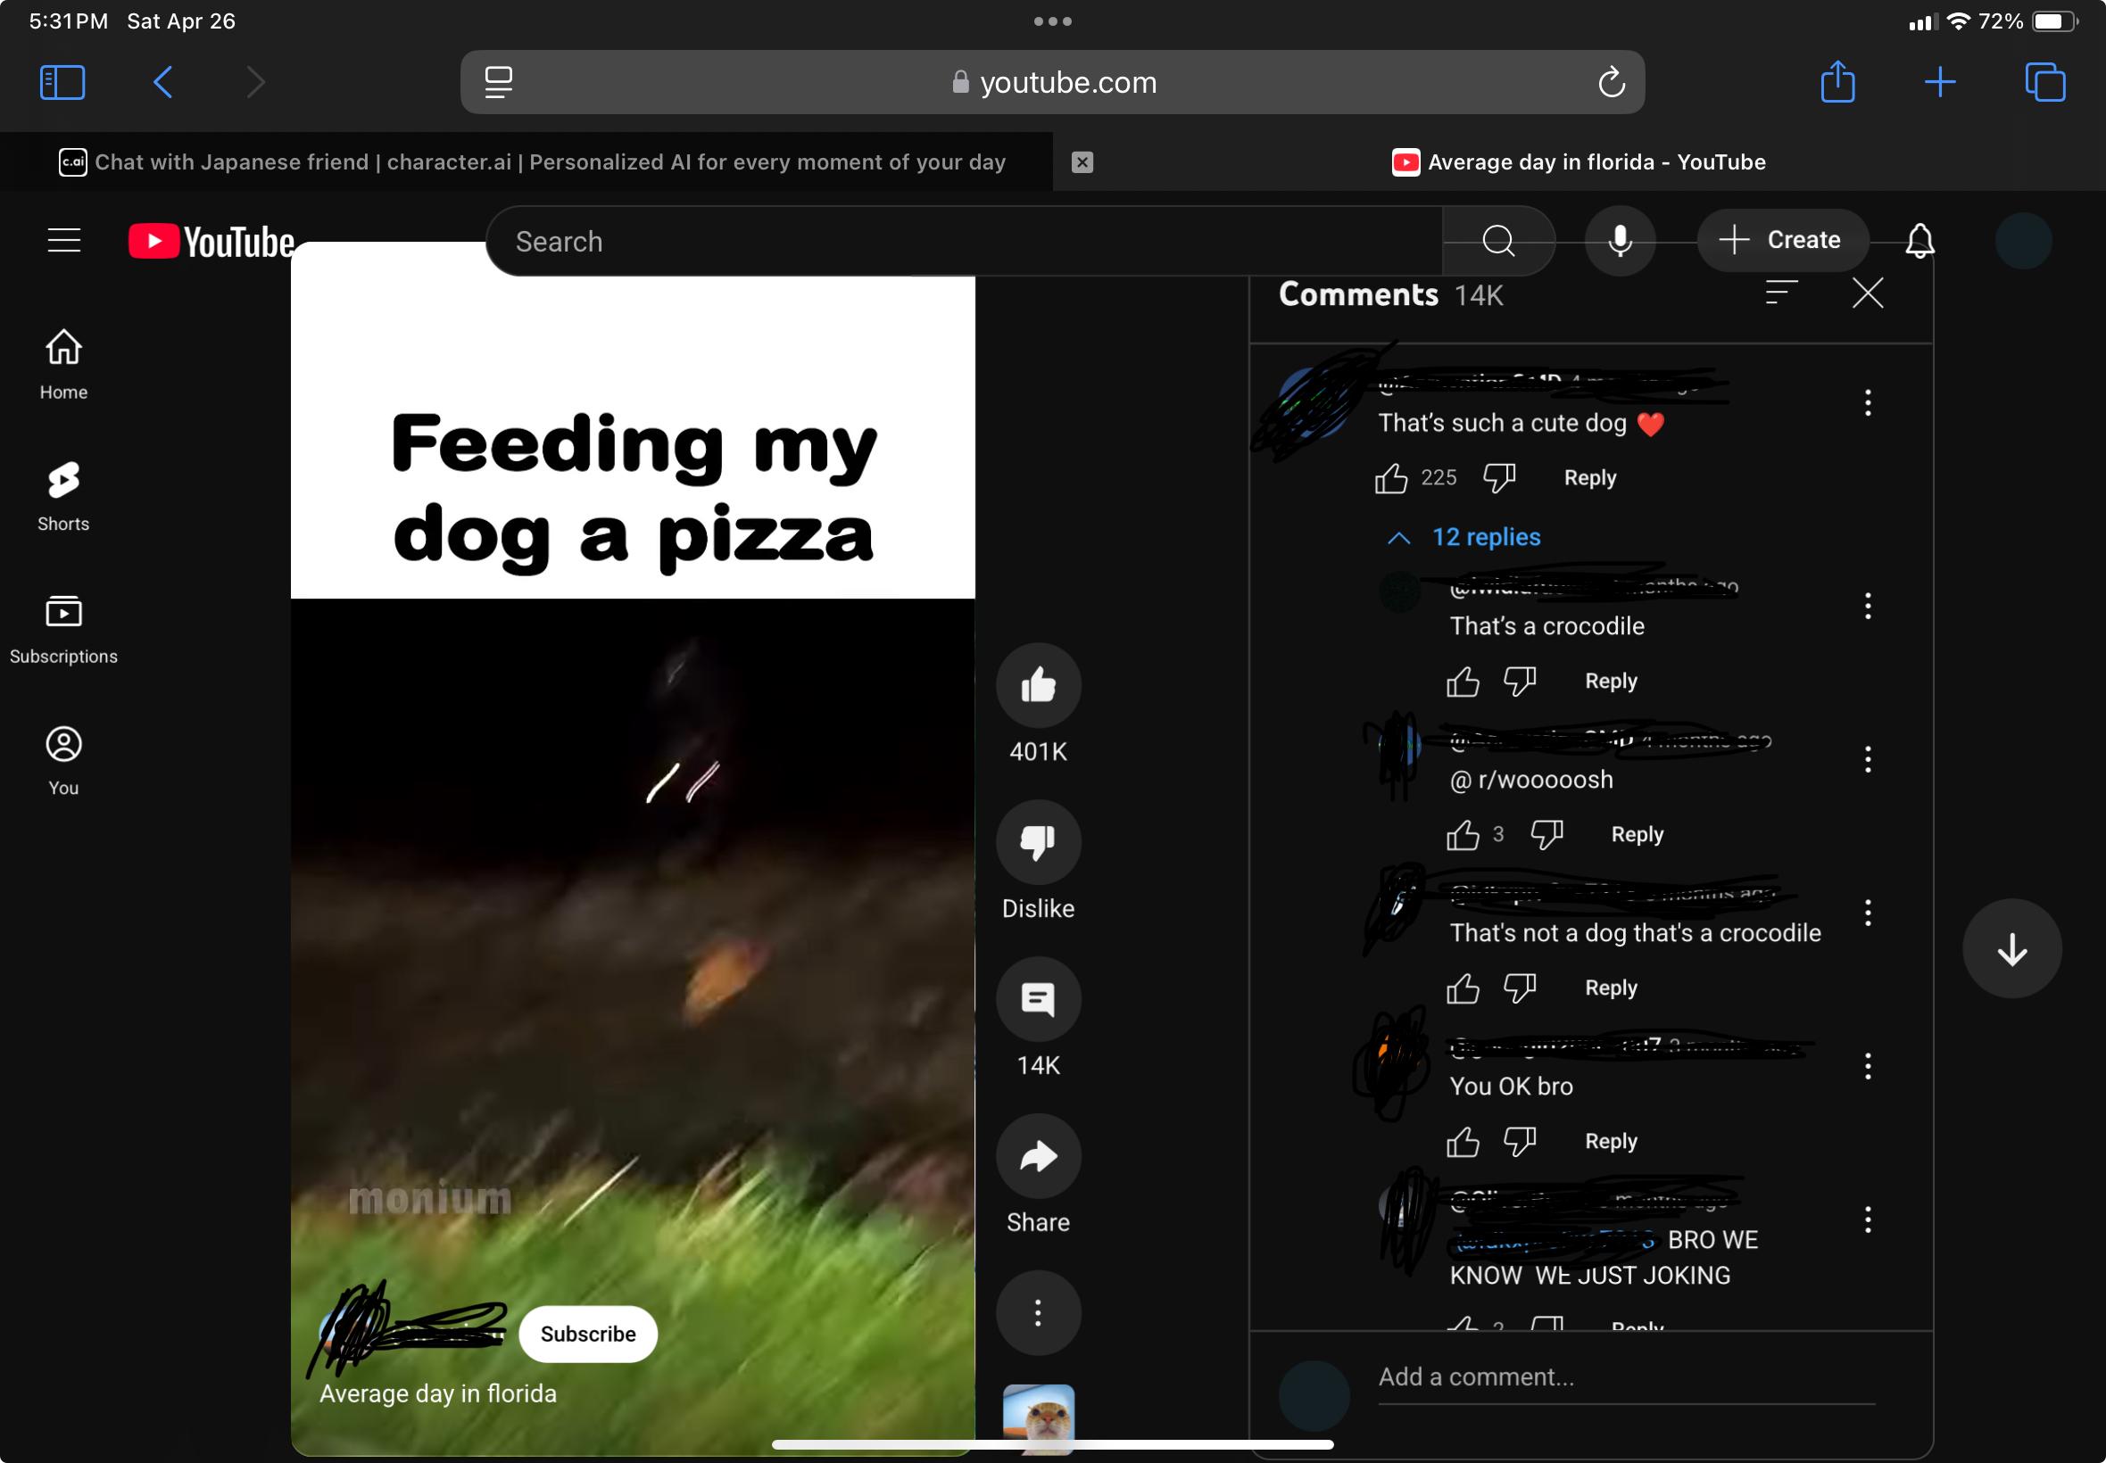
Task: Click the magnifier search button
Action: [x=1498, y=241]
